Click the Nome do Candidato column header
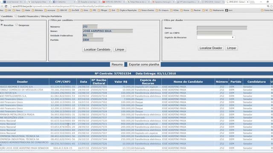The width and height of the screenshot is (273, 153). coord(188,82)
